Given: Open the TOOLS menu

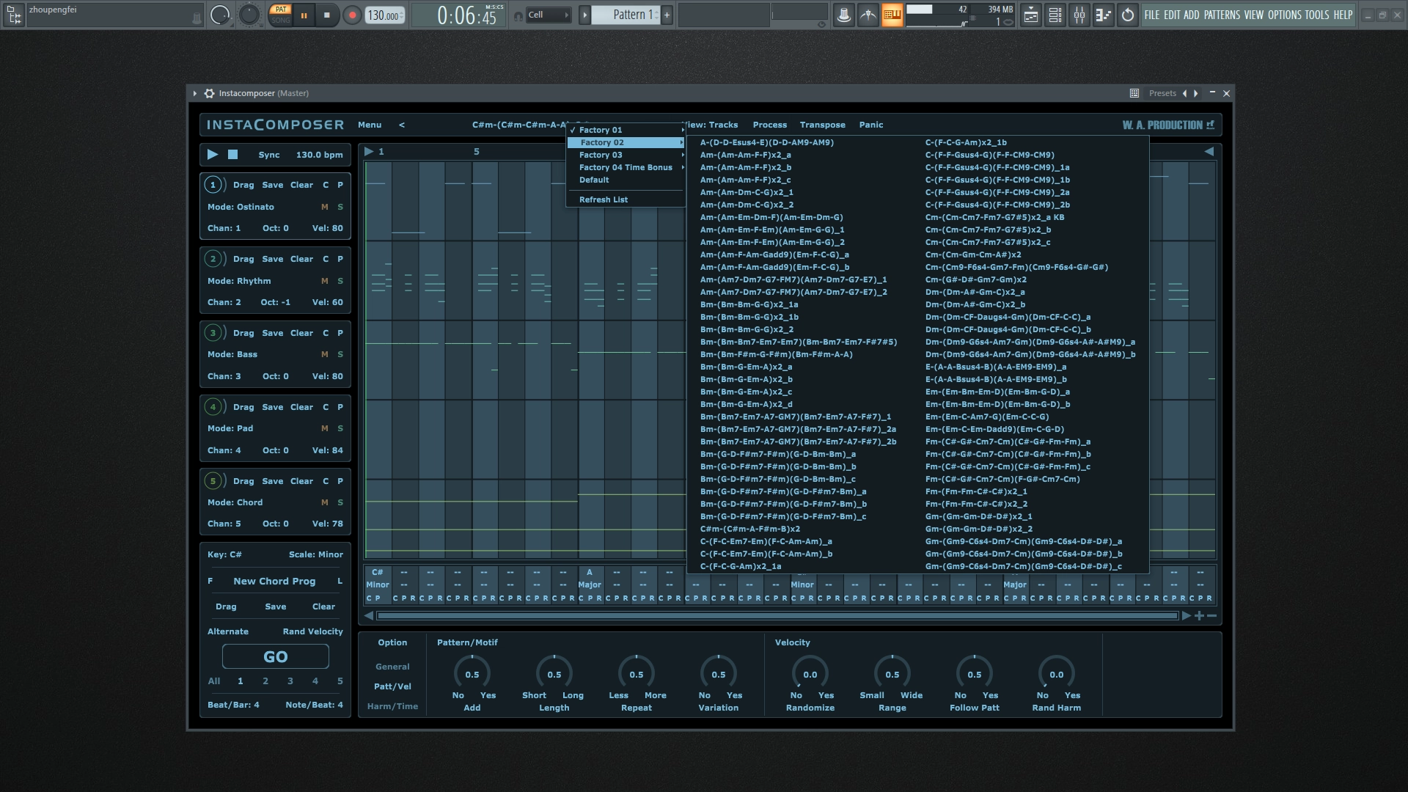Looking at the screenshot, I should pos(1317,15).
